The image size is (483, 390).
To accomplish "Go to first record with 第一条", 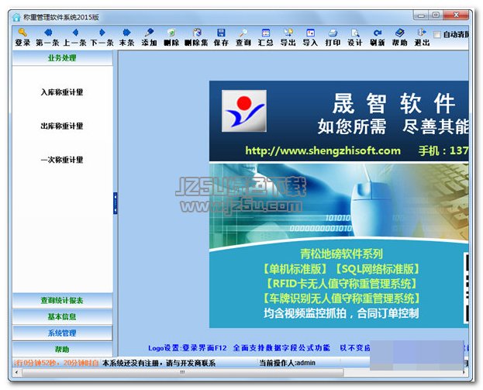I will tap(48, 37).
